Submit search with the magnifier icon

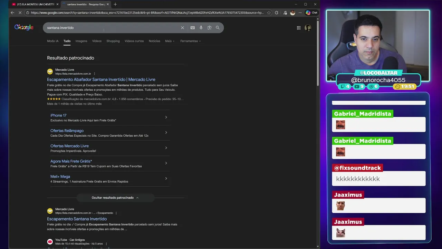click(218, 28)
